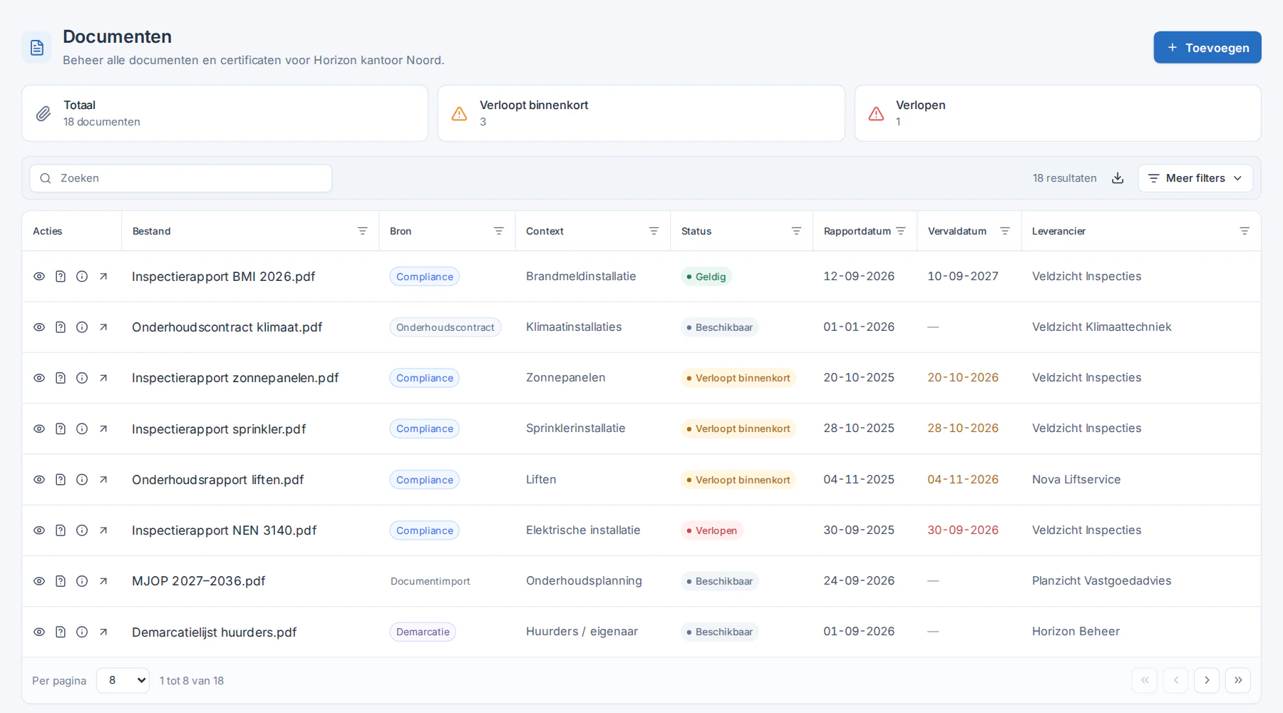The image size is (1283, 713).
Task: Filter the Status column
Action: click(x=796, y=231)
